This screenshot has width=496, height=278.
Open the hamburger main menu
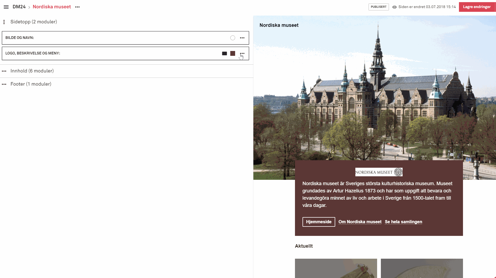(x=6, y=7)
